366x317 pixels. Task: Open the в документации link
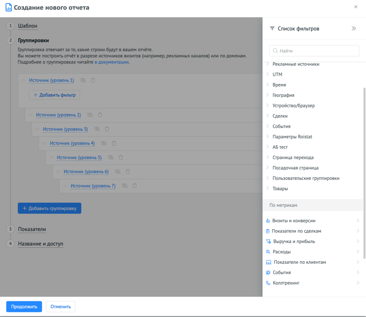[x=112, y=62]
